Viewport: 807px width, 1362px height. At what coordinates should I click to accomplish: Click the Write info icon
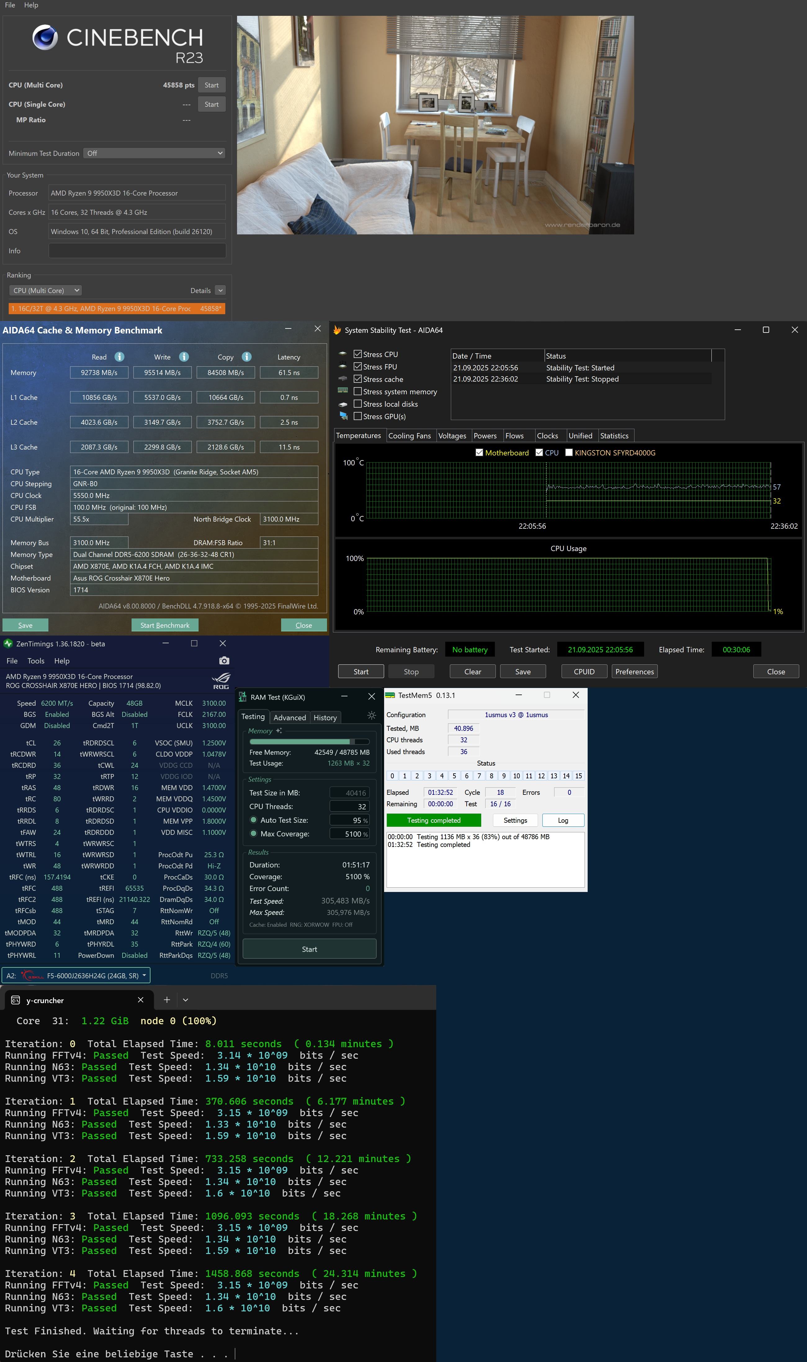pyautogui.click(x=184, y=357)
